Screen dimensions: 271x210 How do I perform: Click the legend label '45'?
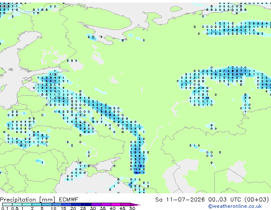pos(122,208)
